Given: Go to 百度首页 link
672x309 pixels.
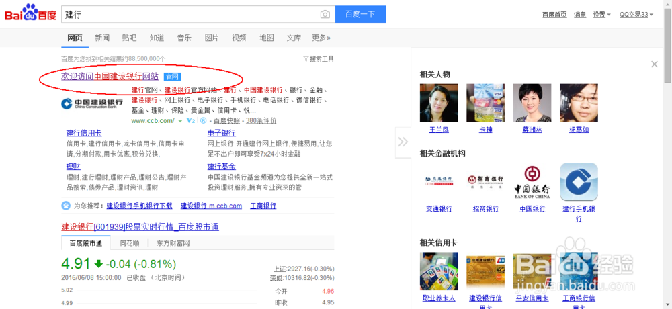Looking at the screenshot, I should tap(554, 15).
